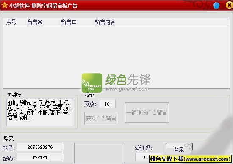Click the star app icon in title bar

tap(4, 5)
